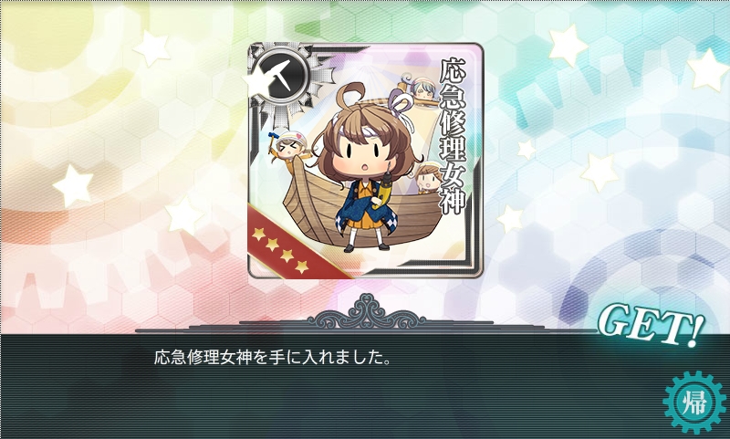This screenshot has width=730, height=439.
Task: Click the wooden boat hull
Action: point(363,210)
